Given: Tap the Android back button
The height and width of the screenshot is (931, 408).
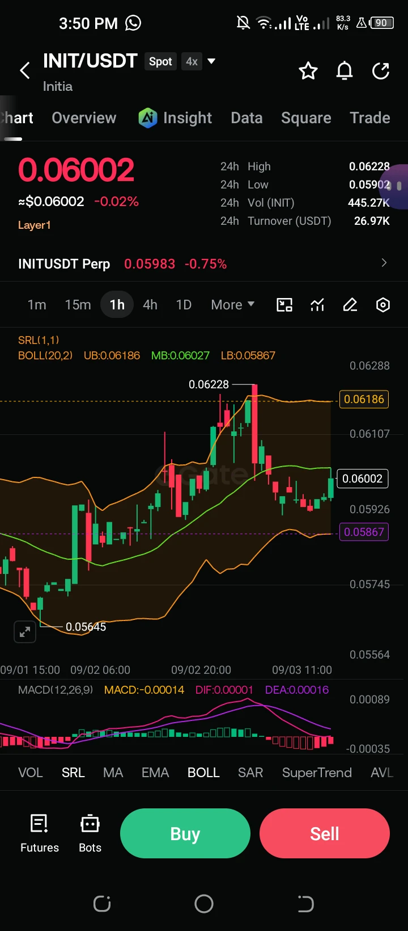Looking at the screenshot, I should (305, 903).
